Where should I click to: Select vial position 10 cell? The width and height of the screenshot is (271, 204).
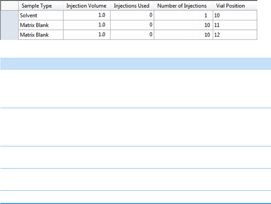coord(235,15)
